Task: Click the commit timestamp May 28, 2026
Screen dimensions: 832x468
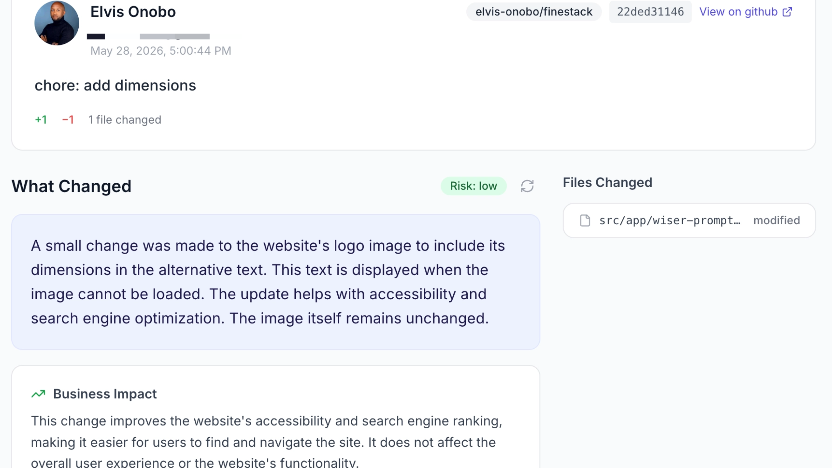Action: [161, 51]
